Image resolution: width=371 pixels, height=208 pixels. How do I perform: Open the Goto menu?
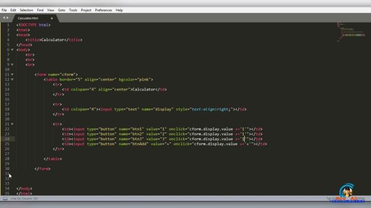coord(61,10)
